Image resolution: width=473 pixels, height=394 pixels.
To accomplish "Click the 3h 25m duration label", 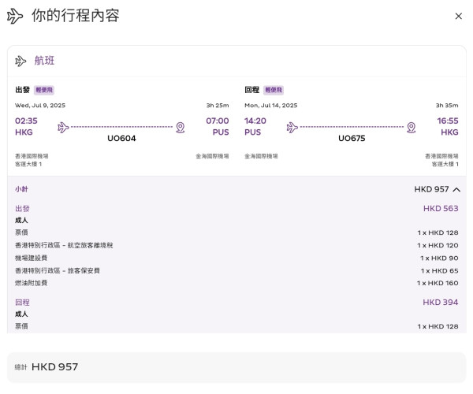I will 218,106.
